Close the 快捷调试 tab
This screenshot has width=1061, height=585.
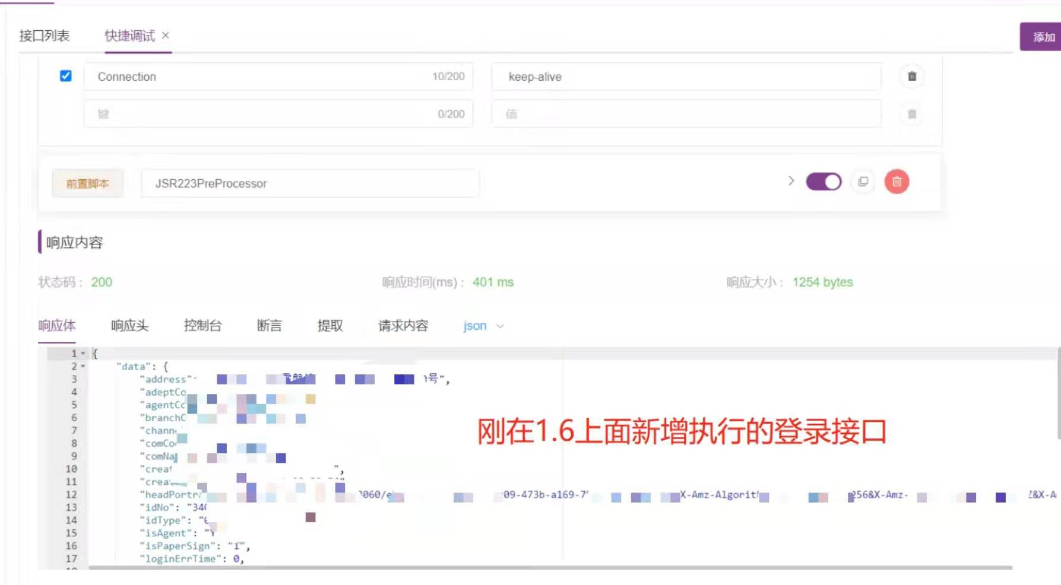(166, 36)
